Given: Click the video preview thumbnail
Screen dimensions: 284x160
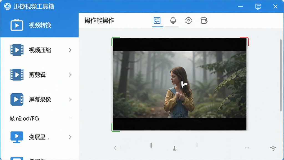Looking at the screenshot, I should coord(179,84).
